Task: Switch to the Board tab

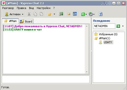Action: pyautogui.click(x=26, y=21)
